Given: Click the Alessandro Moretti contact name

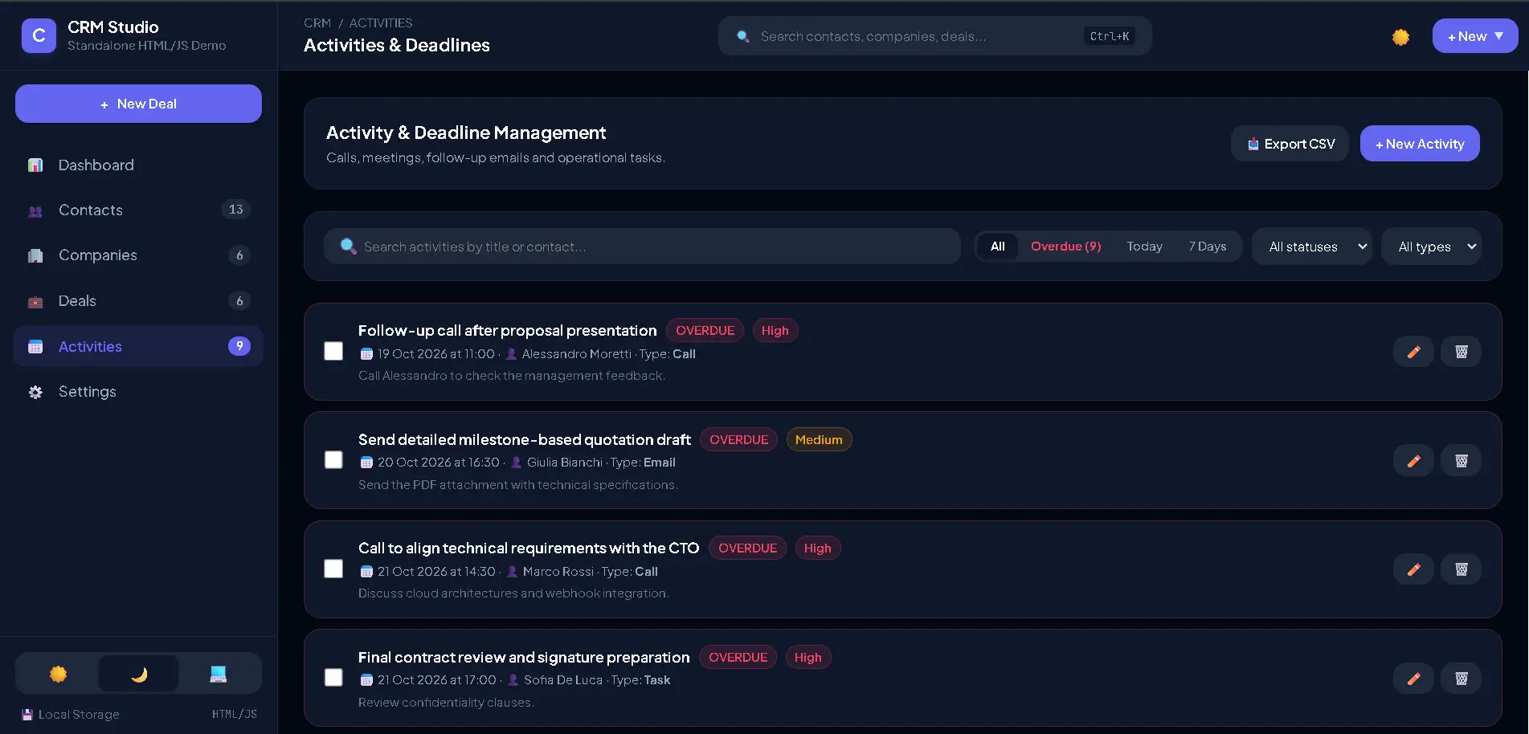Looking at the screenshot, I should pyautogui.click(x=576, y=354).
